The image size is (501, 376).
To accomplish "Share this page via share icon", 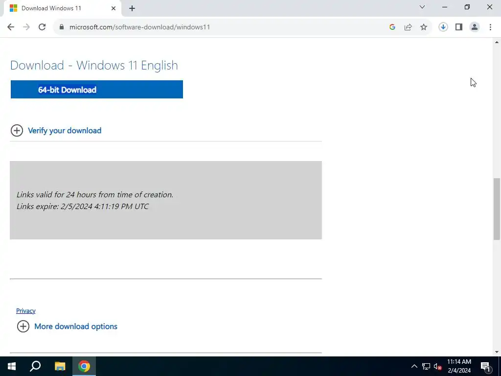I will (408, 27).
